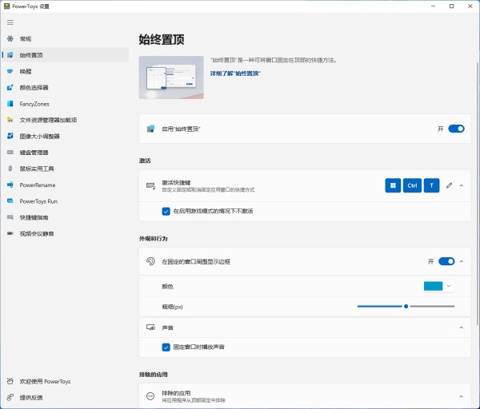
Task: Go to the FancyZones page
Action: pos(65,104)
